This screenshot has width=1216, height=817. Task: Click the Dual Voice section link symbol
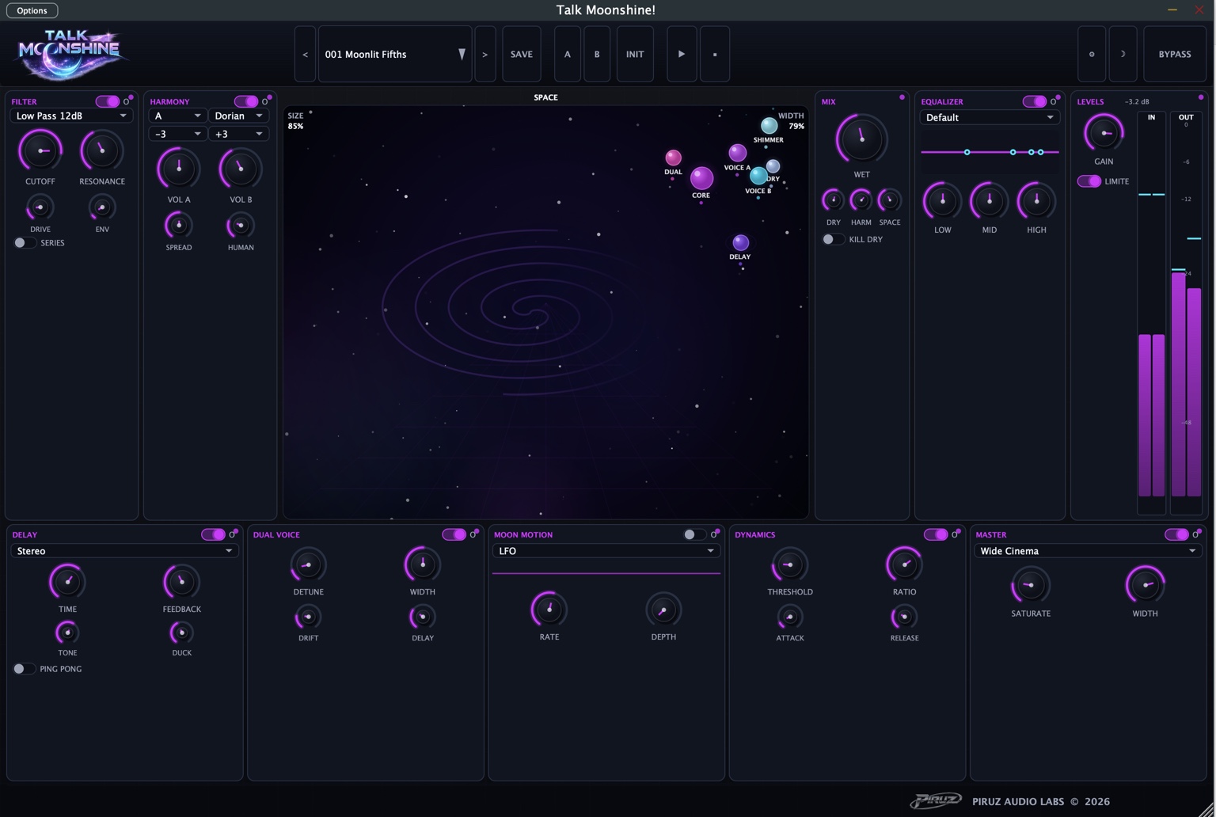pyautogui.click(x=473, y=534)
